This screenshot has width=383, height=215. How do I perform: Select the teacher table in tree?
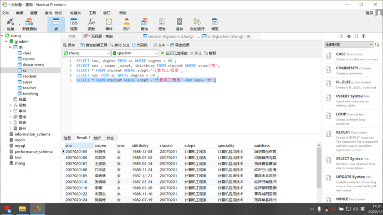[x=29, y=88]
